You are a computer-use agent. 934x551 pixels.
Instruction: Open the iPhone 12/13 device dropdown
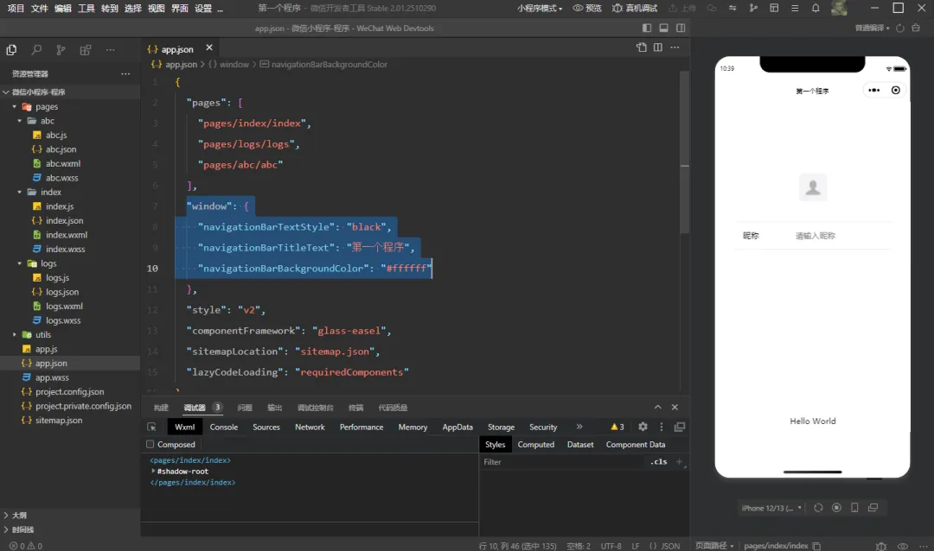771,508
